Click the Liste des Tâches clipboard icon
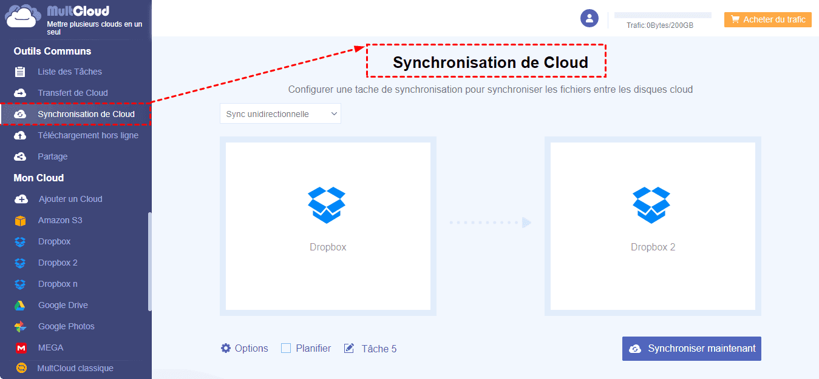Image resolution: width=819 pixels, height=379 pixels. (20, 72)
